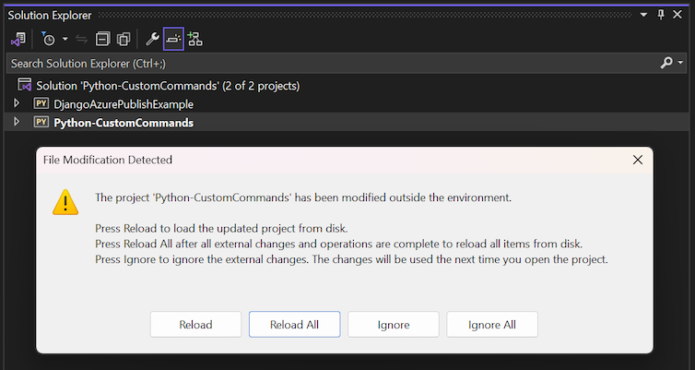Open search options magnifier dropdown
The width and height of the screenshot is (695, 370).
click(x=672, y=64)
